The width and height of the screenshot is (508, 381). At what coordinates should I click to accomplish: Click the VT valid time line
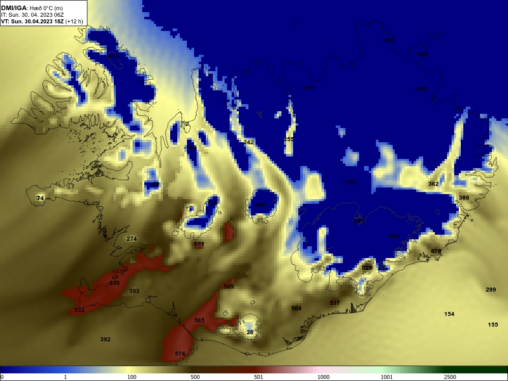point(42,22)
